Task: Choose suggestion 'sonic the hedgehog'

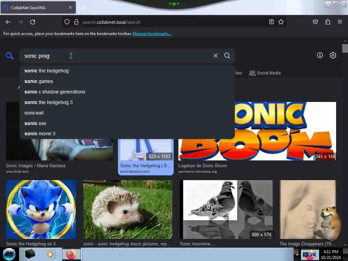Action: click(x=127, y=71)
